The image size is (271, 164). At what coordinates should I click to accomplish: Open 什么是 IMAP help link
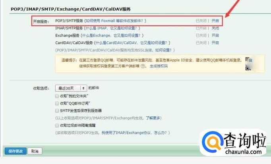point(111,28)
